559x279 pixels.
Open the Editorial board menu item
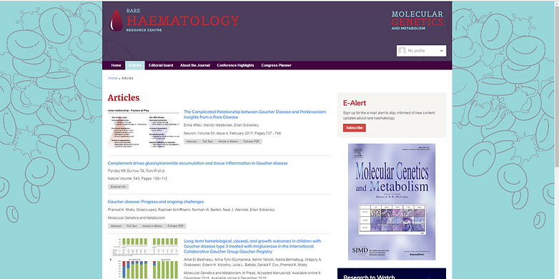coord(161,65)
